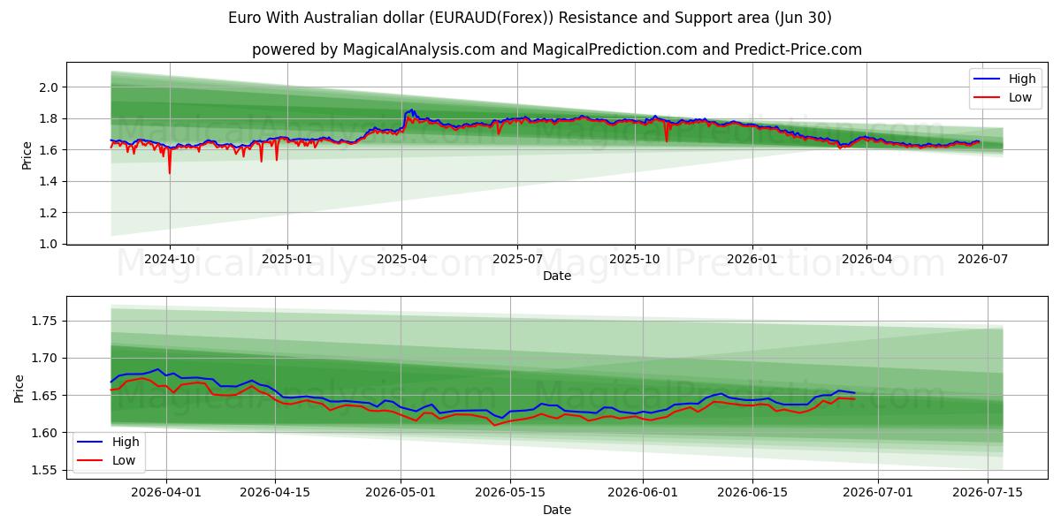The height and width of the screenshot is (530, 1061).
Task: Click the 'Date' x-axis label of the upper chart
Action: click(557, 276)
